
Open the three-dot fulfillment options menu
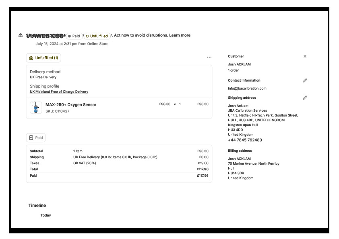[209, 57]
